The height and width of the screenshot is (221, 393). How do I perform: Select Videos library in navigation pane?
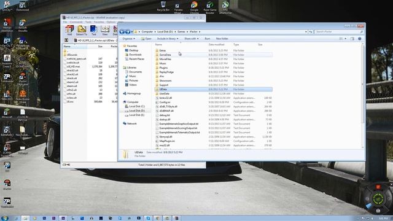click(131, 85)
